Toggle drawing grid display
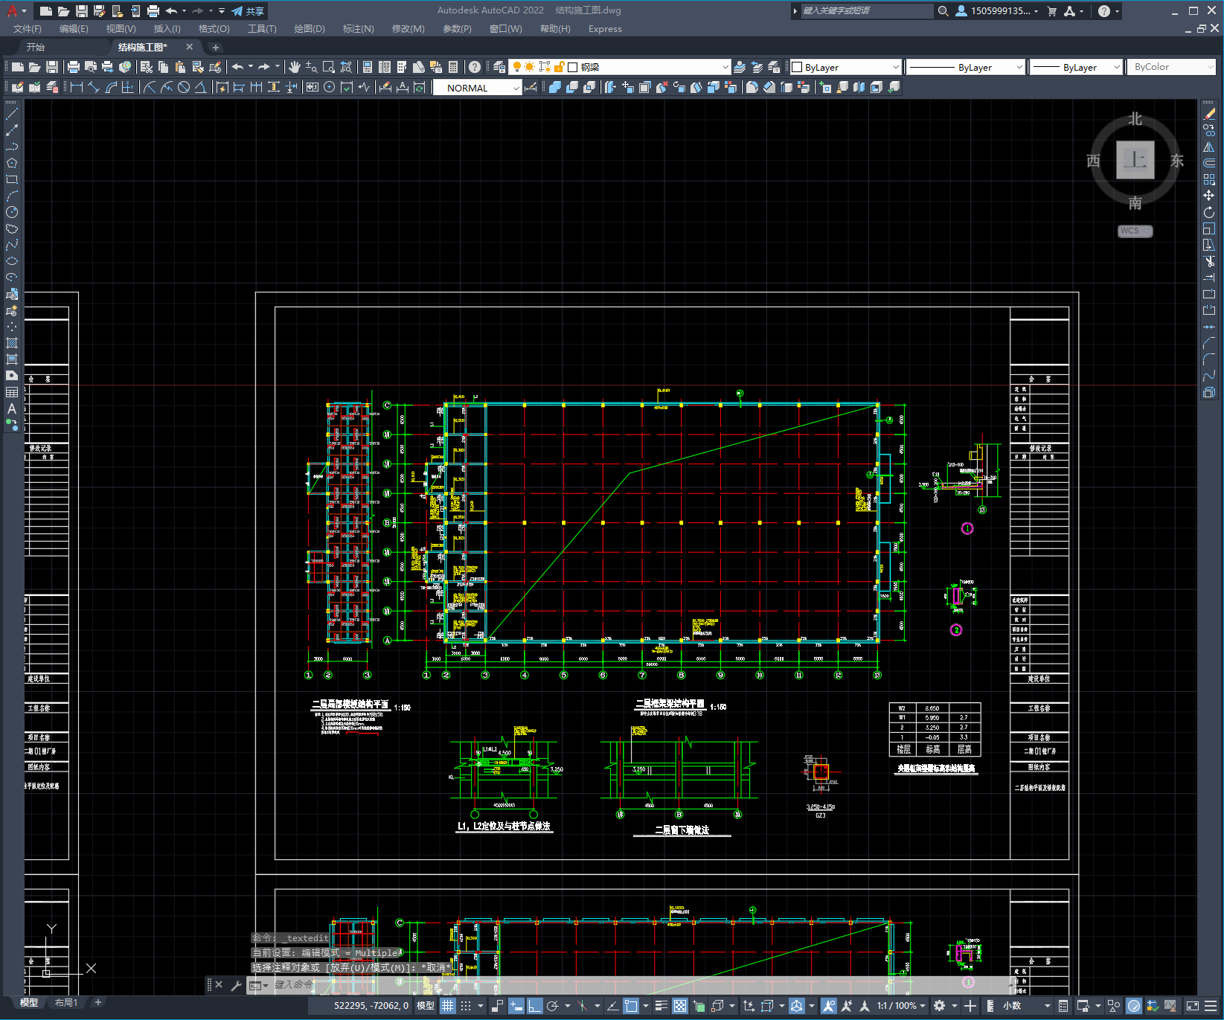 447,1006
